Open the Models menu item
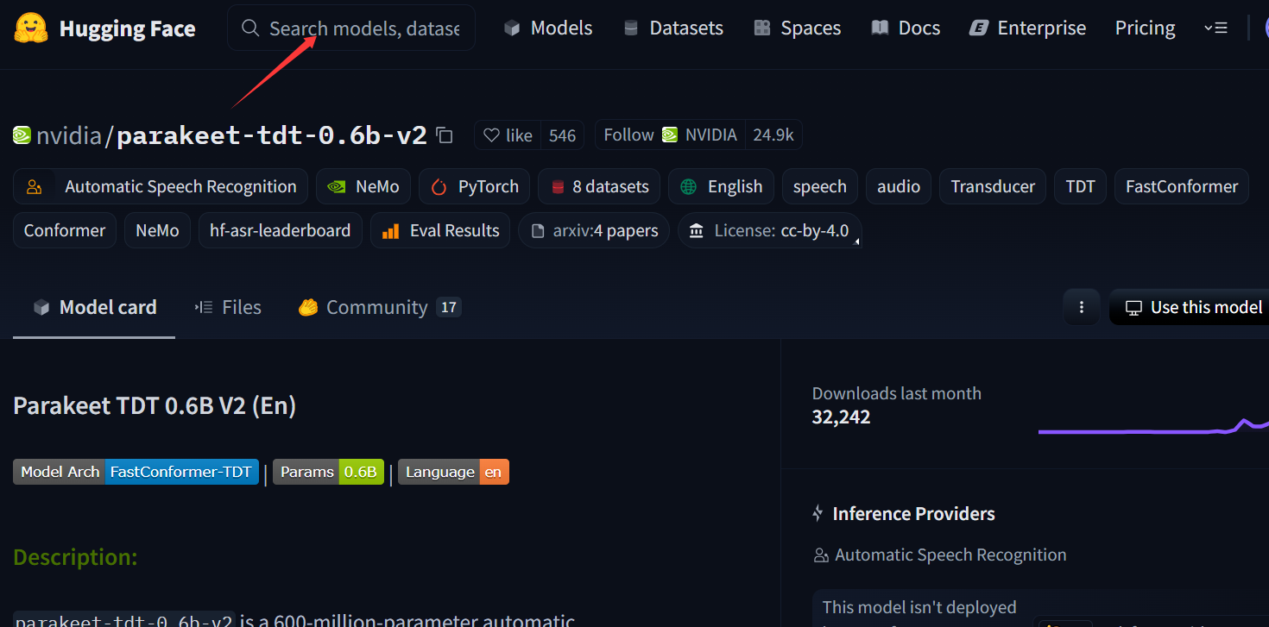Image resolution: width=1269 pixels, height=627 pixels. (548, 28)
